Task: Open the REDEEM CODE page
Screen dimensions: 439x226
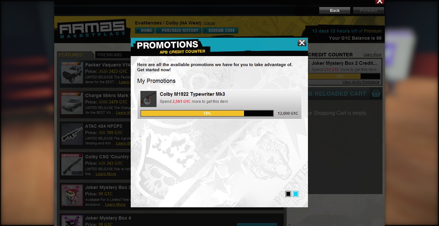Action: tap(220, 31)
